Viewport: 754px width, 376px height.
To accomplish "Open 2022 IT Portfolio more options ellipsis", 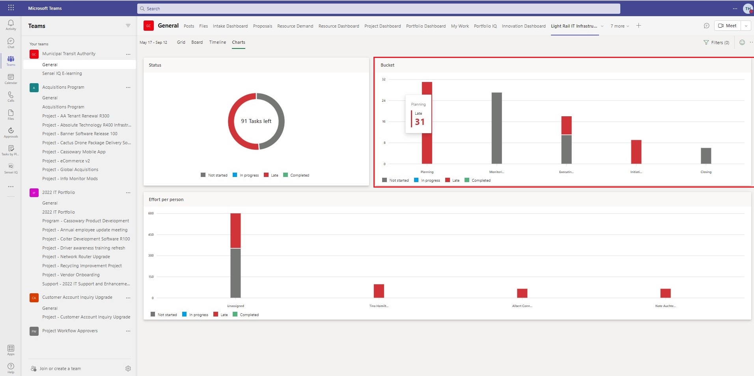I will 128,193.
